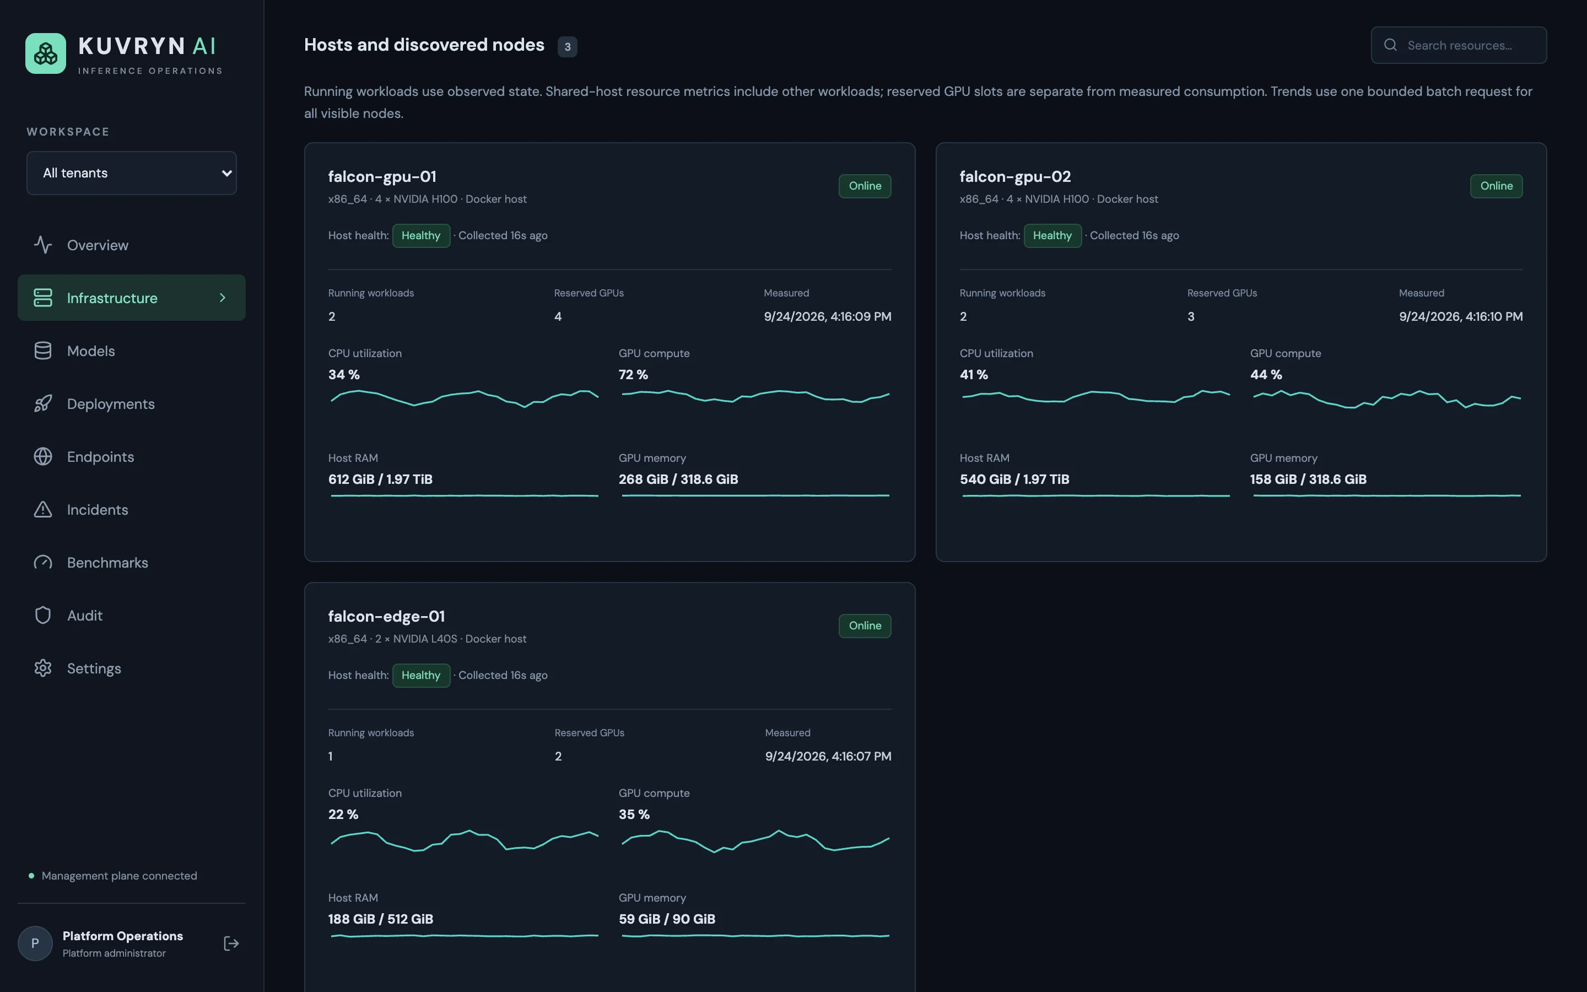Open the falcon-gpu-02 host title
Screen dimensions: 1587x992
pyautogui.click(x=1015, y=176)
